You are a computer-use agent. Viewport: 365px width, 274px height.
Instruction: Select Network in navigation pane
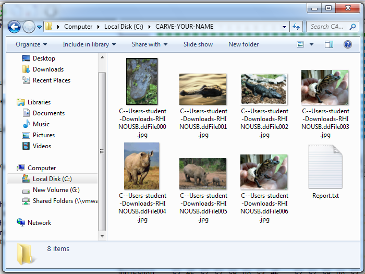tap(39, 223)
